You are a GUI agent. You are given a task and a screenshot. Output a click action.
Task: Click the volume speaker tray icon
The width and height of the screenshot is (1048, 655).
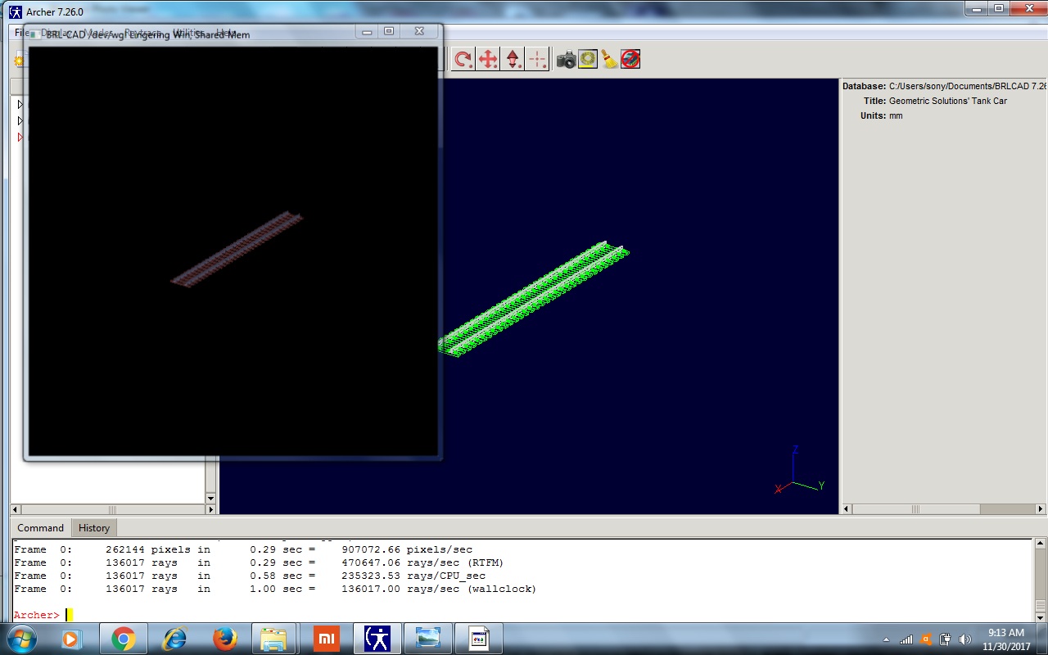(965, 639)
